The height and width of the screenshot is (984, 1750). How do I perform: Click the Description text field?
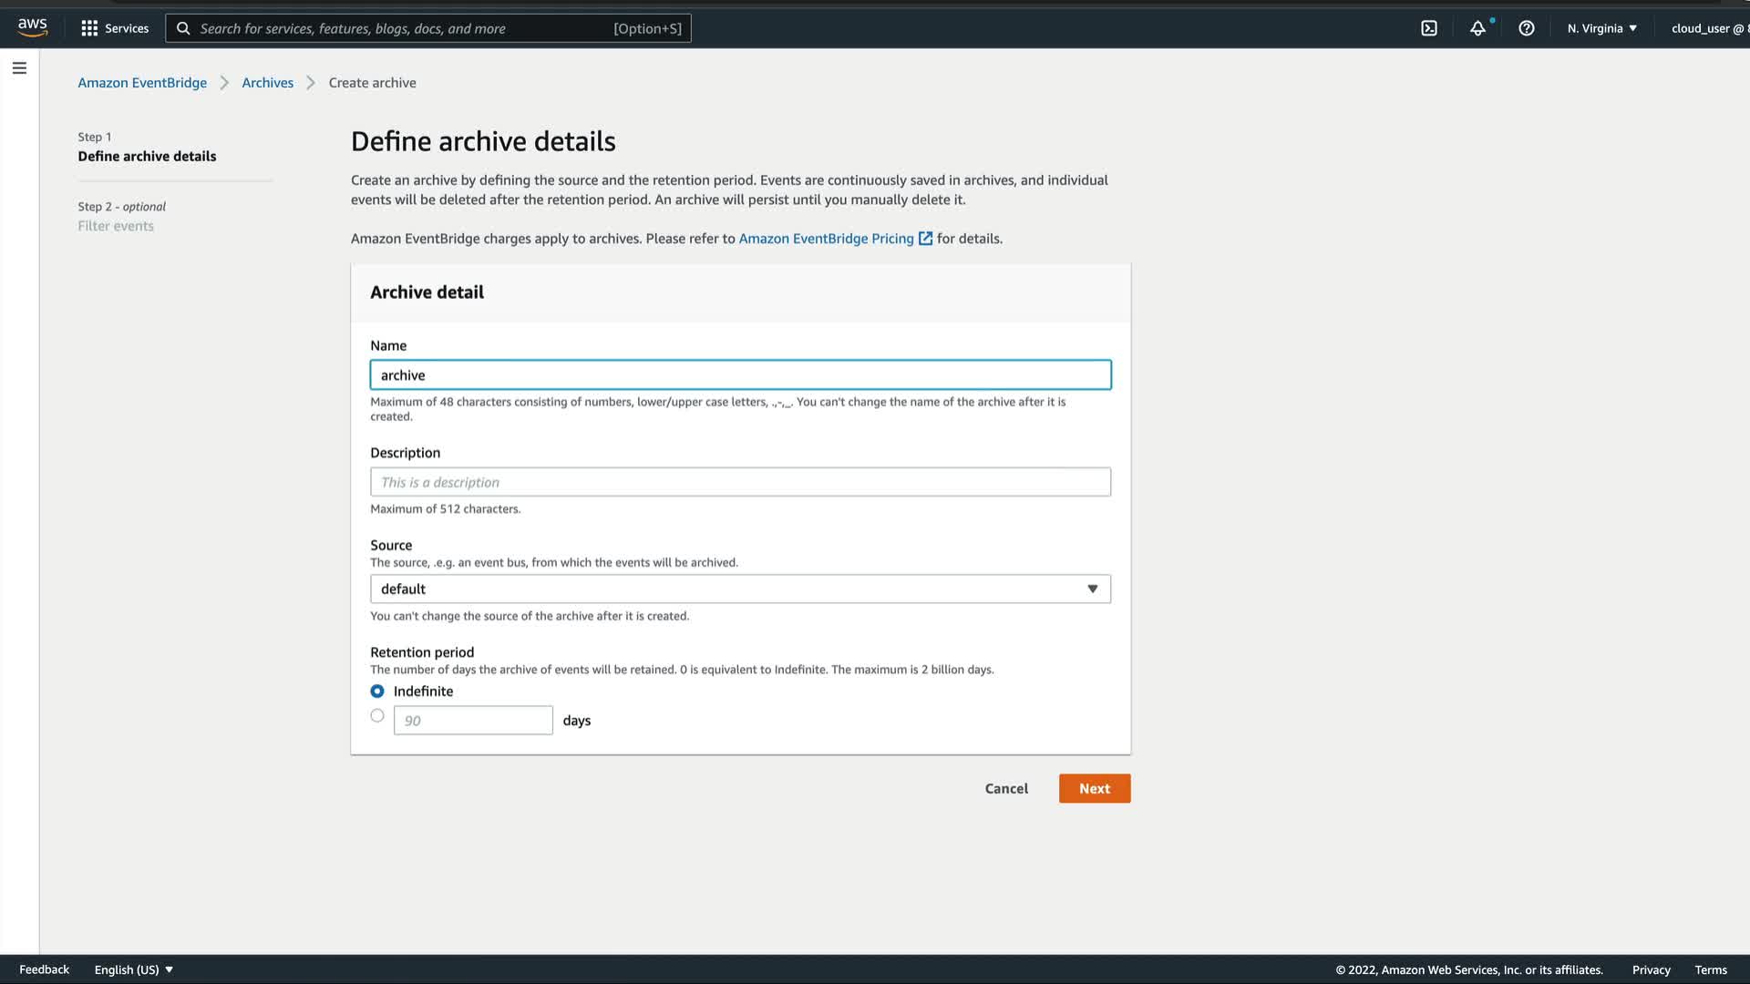click(x=740, y=483)
